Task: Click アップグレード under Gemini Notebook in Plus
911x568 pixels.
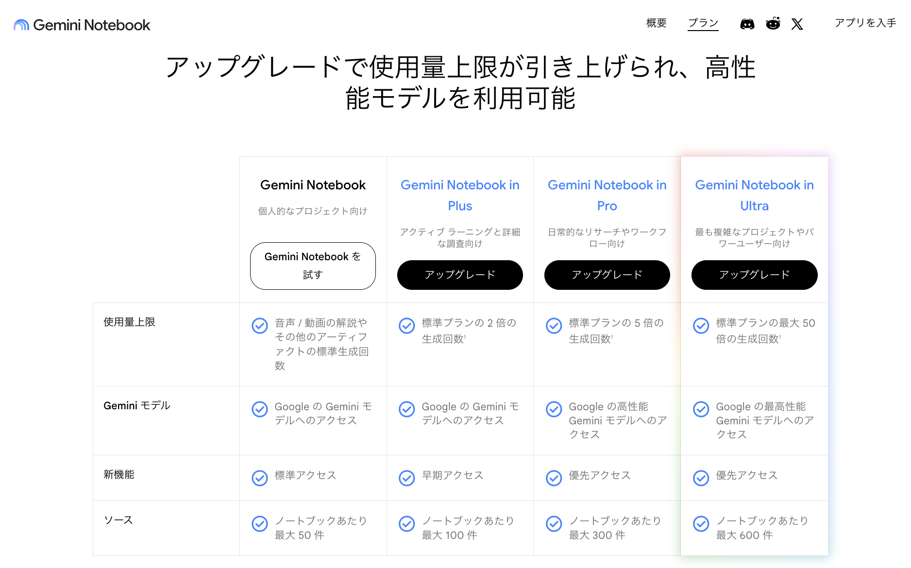Action: pyautogui.click(x=460, y=275)
